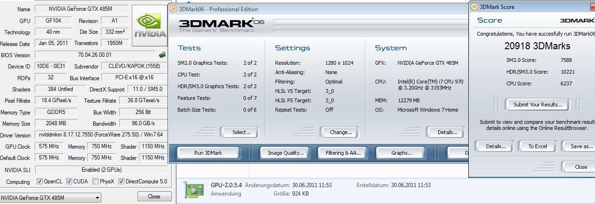Image resolution: width=595 pixels, height=204 pixels.
Task: Click the HDR/SM3.0 Score value 10221
Action: coord(568,72)
